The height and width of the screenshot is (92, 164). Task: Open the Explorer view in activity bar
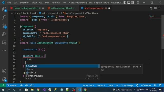(x=4, y=9)
